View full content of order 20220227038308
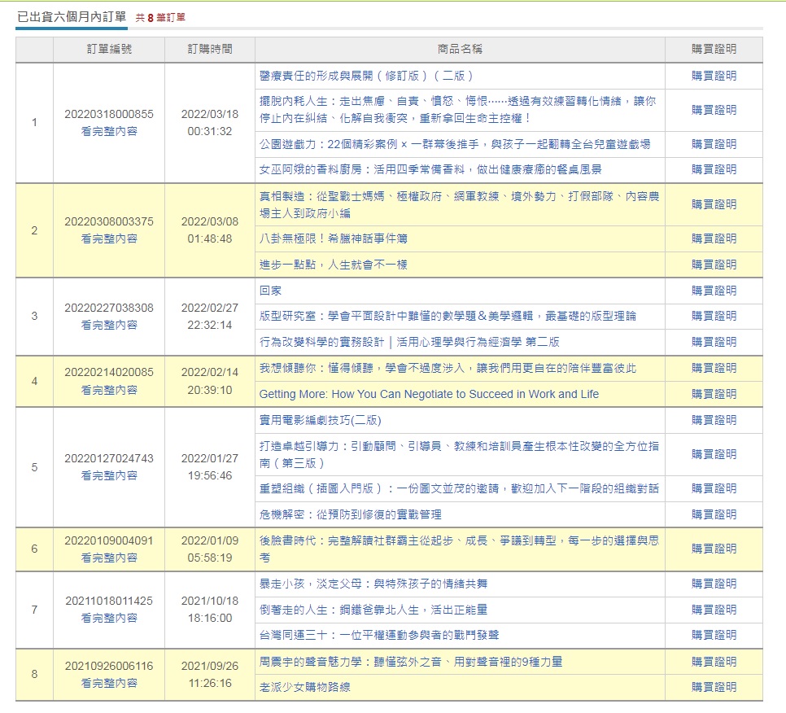This screenshot has height=713, width=786. point(109,325)
